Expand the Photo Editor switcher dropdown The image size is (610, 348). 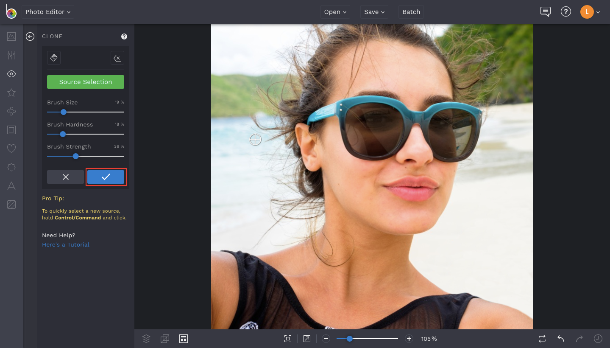pos(47,12)
